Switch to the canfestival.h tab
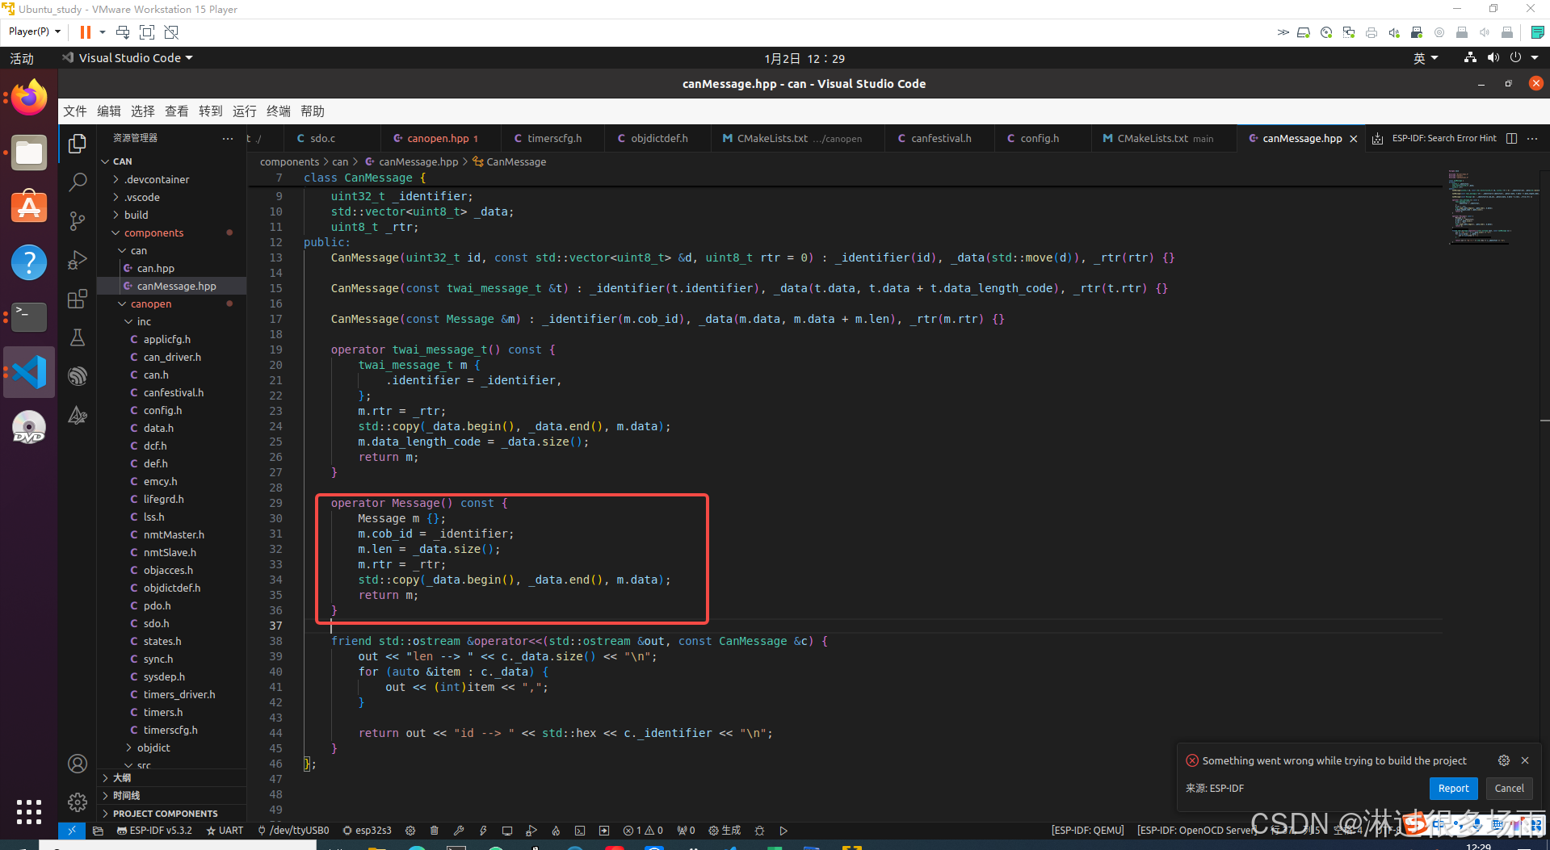The width and height of the screenshot is (1550, 850). click(941, 139)
